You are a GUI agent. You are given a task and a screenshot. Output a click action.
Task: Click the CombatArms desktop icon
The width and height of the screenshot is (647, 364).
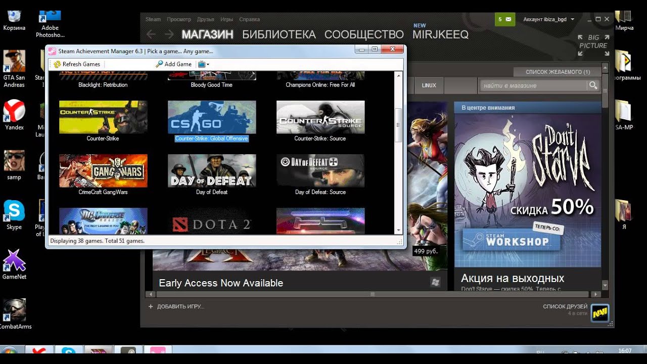point(14,314)
